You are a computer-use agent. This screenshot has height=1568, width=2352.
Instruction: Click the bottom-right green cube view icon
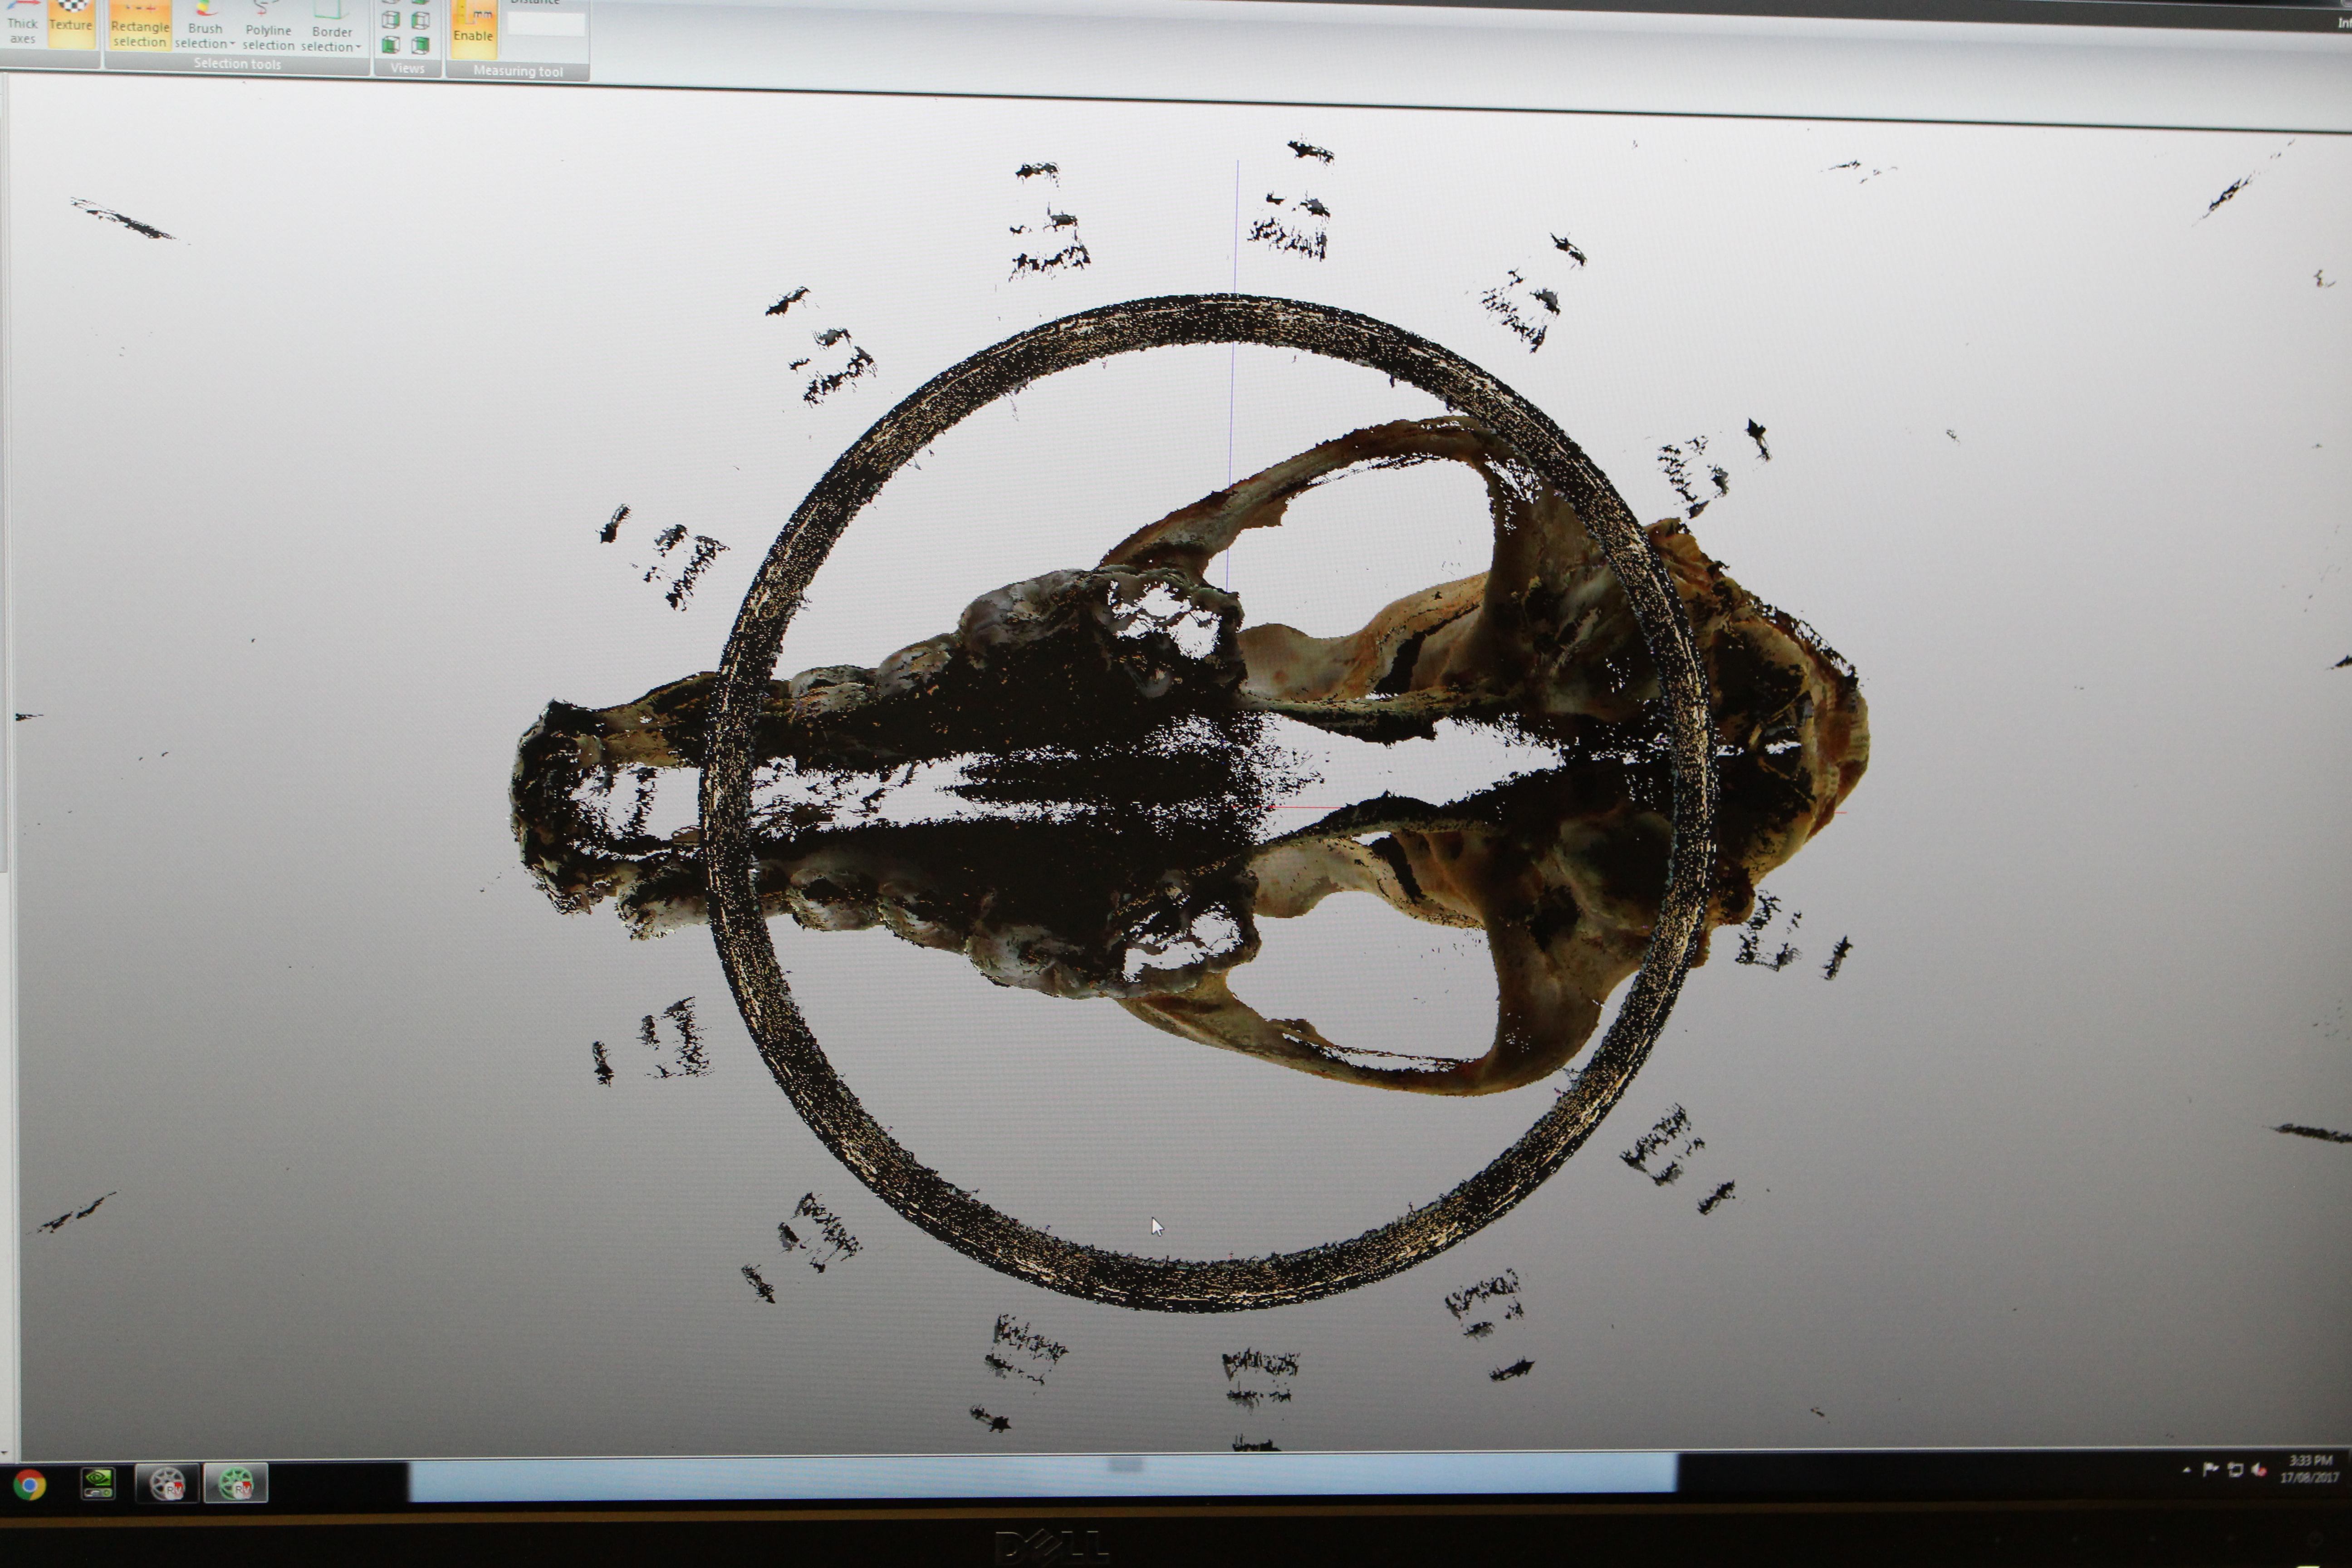coord(421,45)
